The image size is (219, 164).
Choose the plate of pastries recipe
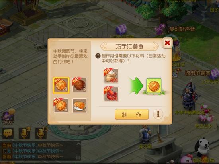80,105
